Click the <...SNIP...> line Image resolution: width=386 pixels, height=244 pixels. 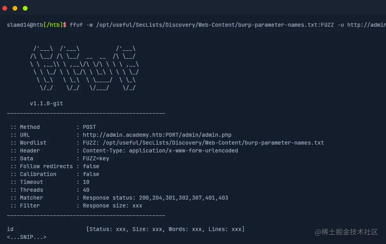click(x=27, y=237)
